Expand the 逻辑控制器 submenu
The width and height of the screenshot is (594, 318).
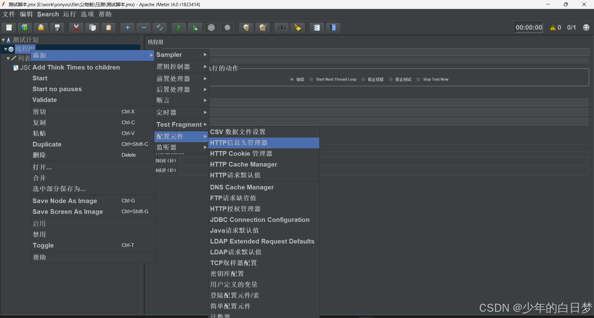click(x=182, y=67)
